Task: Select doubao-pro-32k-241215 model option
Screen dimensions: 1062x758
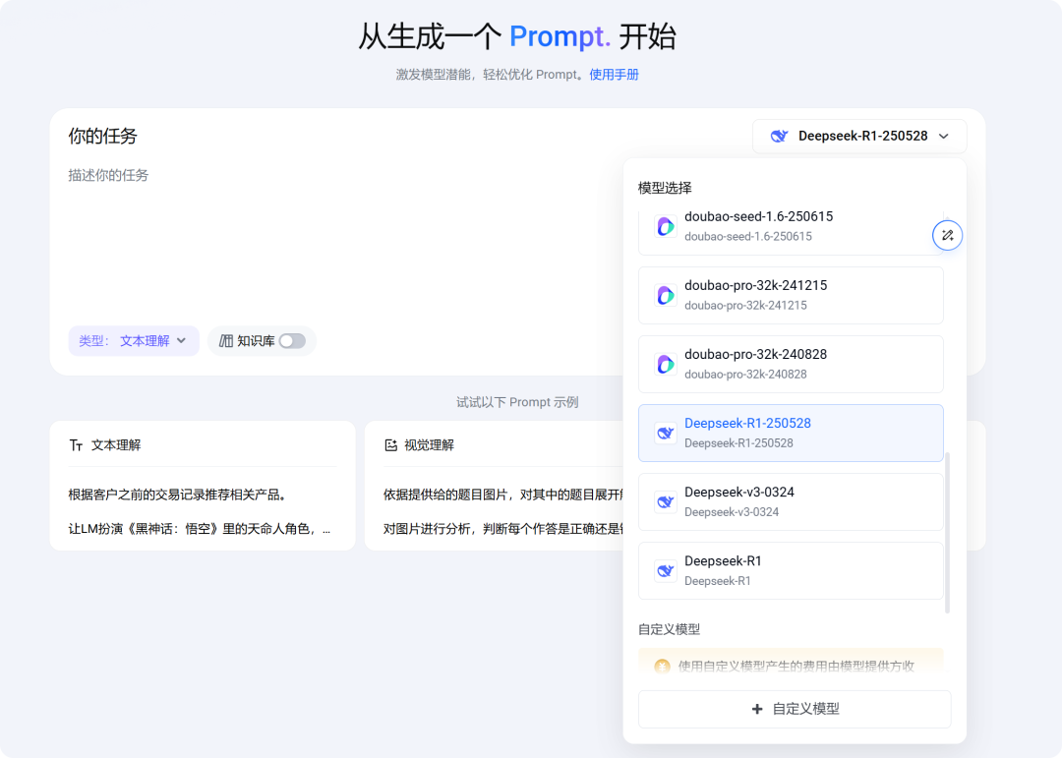Action: [791, 295]
